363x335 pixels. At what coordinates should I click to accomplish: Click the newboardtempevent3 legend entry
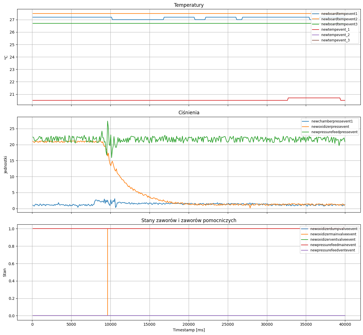click(339, 24)
